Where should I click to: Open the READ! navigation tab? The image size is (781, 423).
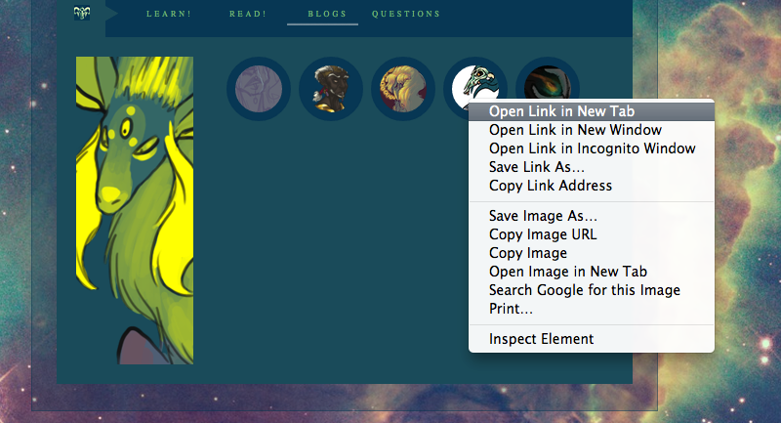pos(248,14)
